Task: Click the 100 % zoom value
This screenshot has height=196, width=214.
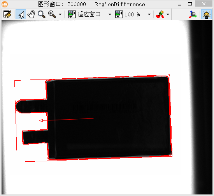Action: point(132,14)
